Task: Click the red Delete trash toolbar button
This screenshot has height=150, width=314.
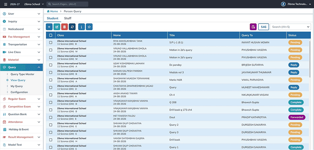Action: [64, 27]
